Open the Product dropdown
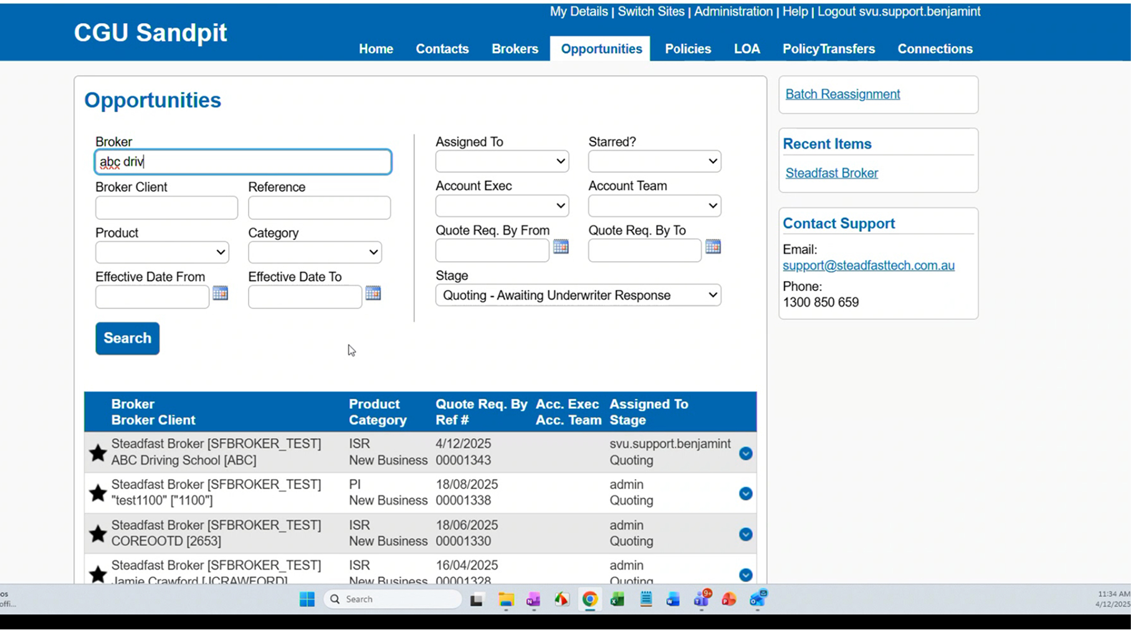This screenshot has height=630, width=1131. [x=162, y=252]
